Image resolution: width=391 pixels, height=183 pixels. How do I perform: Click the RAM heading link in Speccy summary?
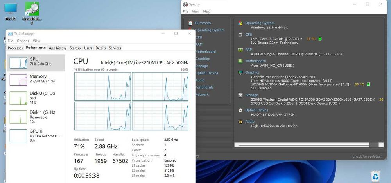pyautogui.click(x=249, y=50)
